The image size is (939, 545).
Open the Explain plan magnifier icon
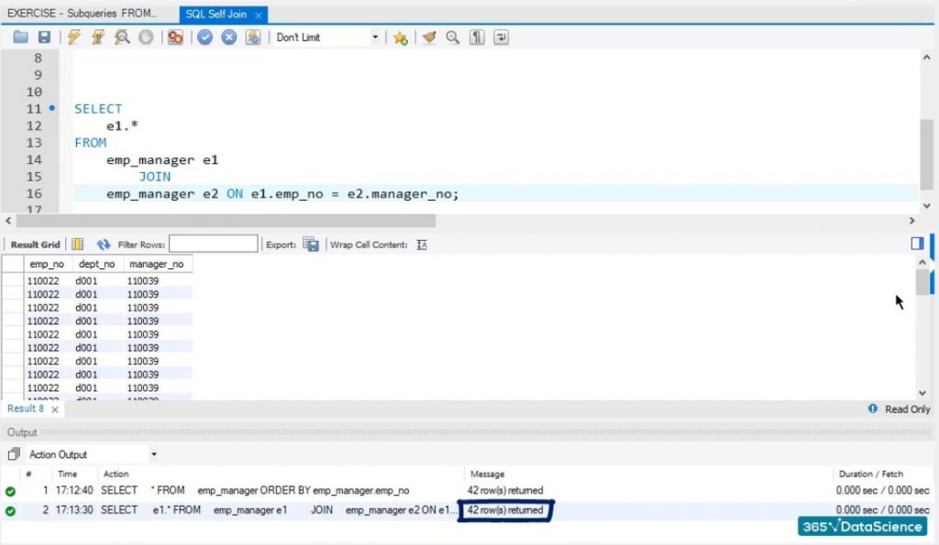[x=122, y=37]
